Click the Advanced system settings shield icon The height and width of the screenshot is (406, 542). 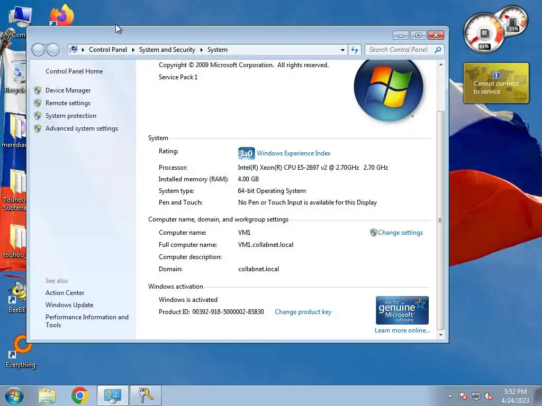38,129
